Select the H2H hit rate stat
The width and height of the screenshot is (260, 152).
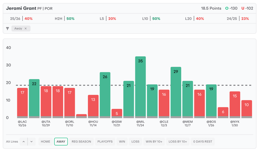click(x=64, y=19)
